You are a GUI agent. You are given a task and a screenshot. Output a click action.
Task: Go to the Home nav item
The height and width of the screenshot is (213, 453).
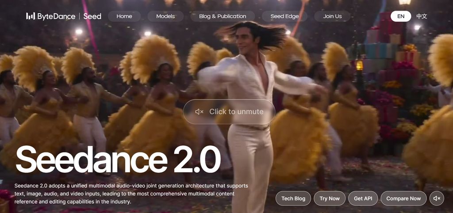coord(124,16)
